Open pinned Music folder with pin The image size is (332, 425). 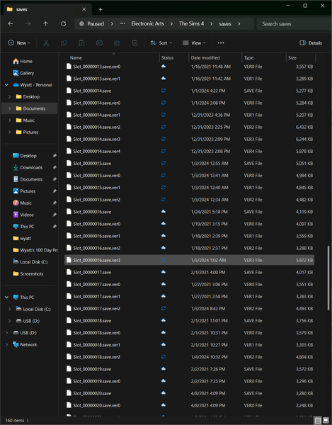click(22, 203)
